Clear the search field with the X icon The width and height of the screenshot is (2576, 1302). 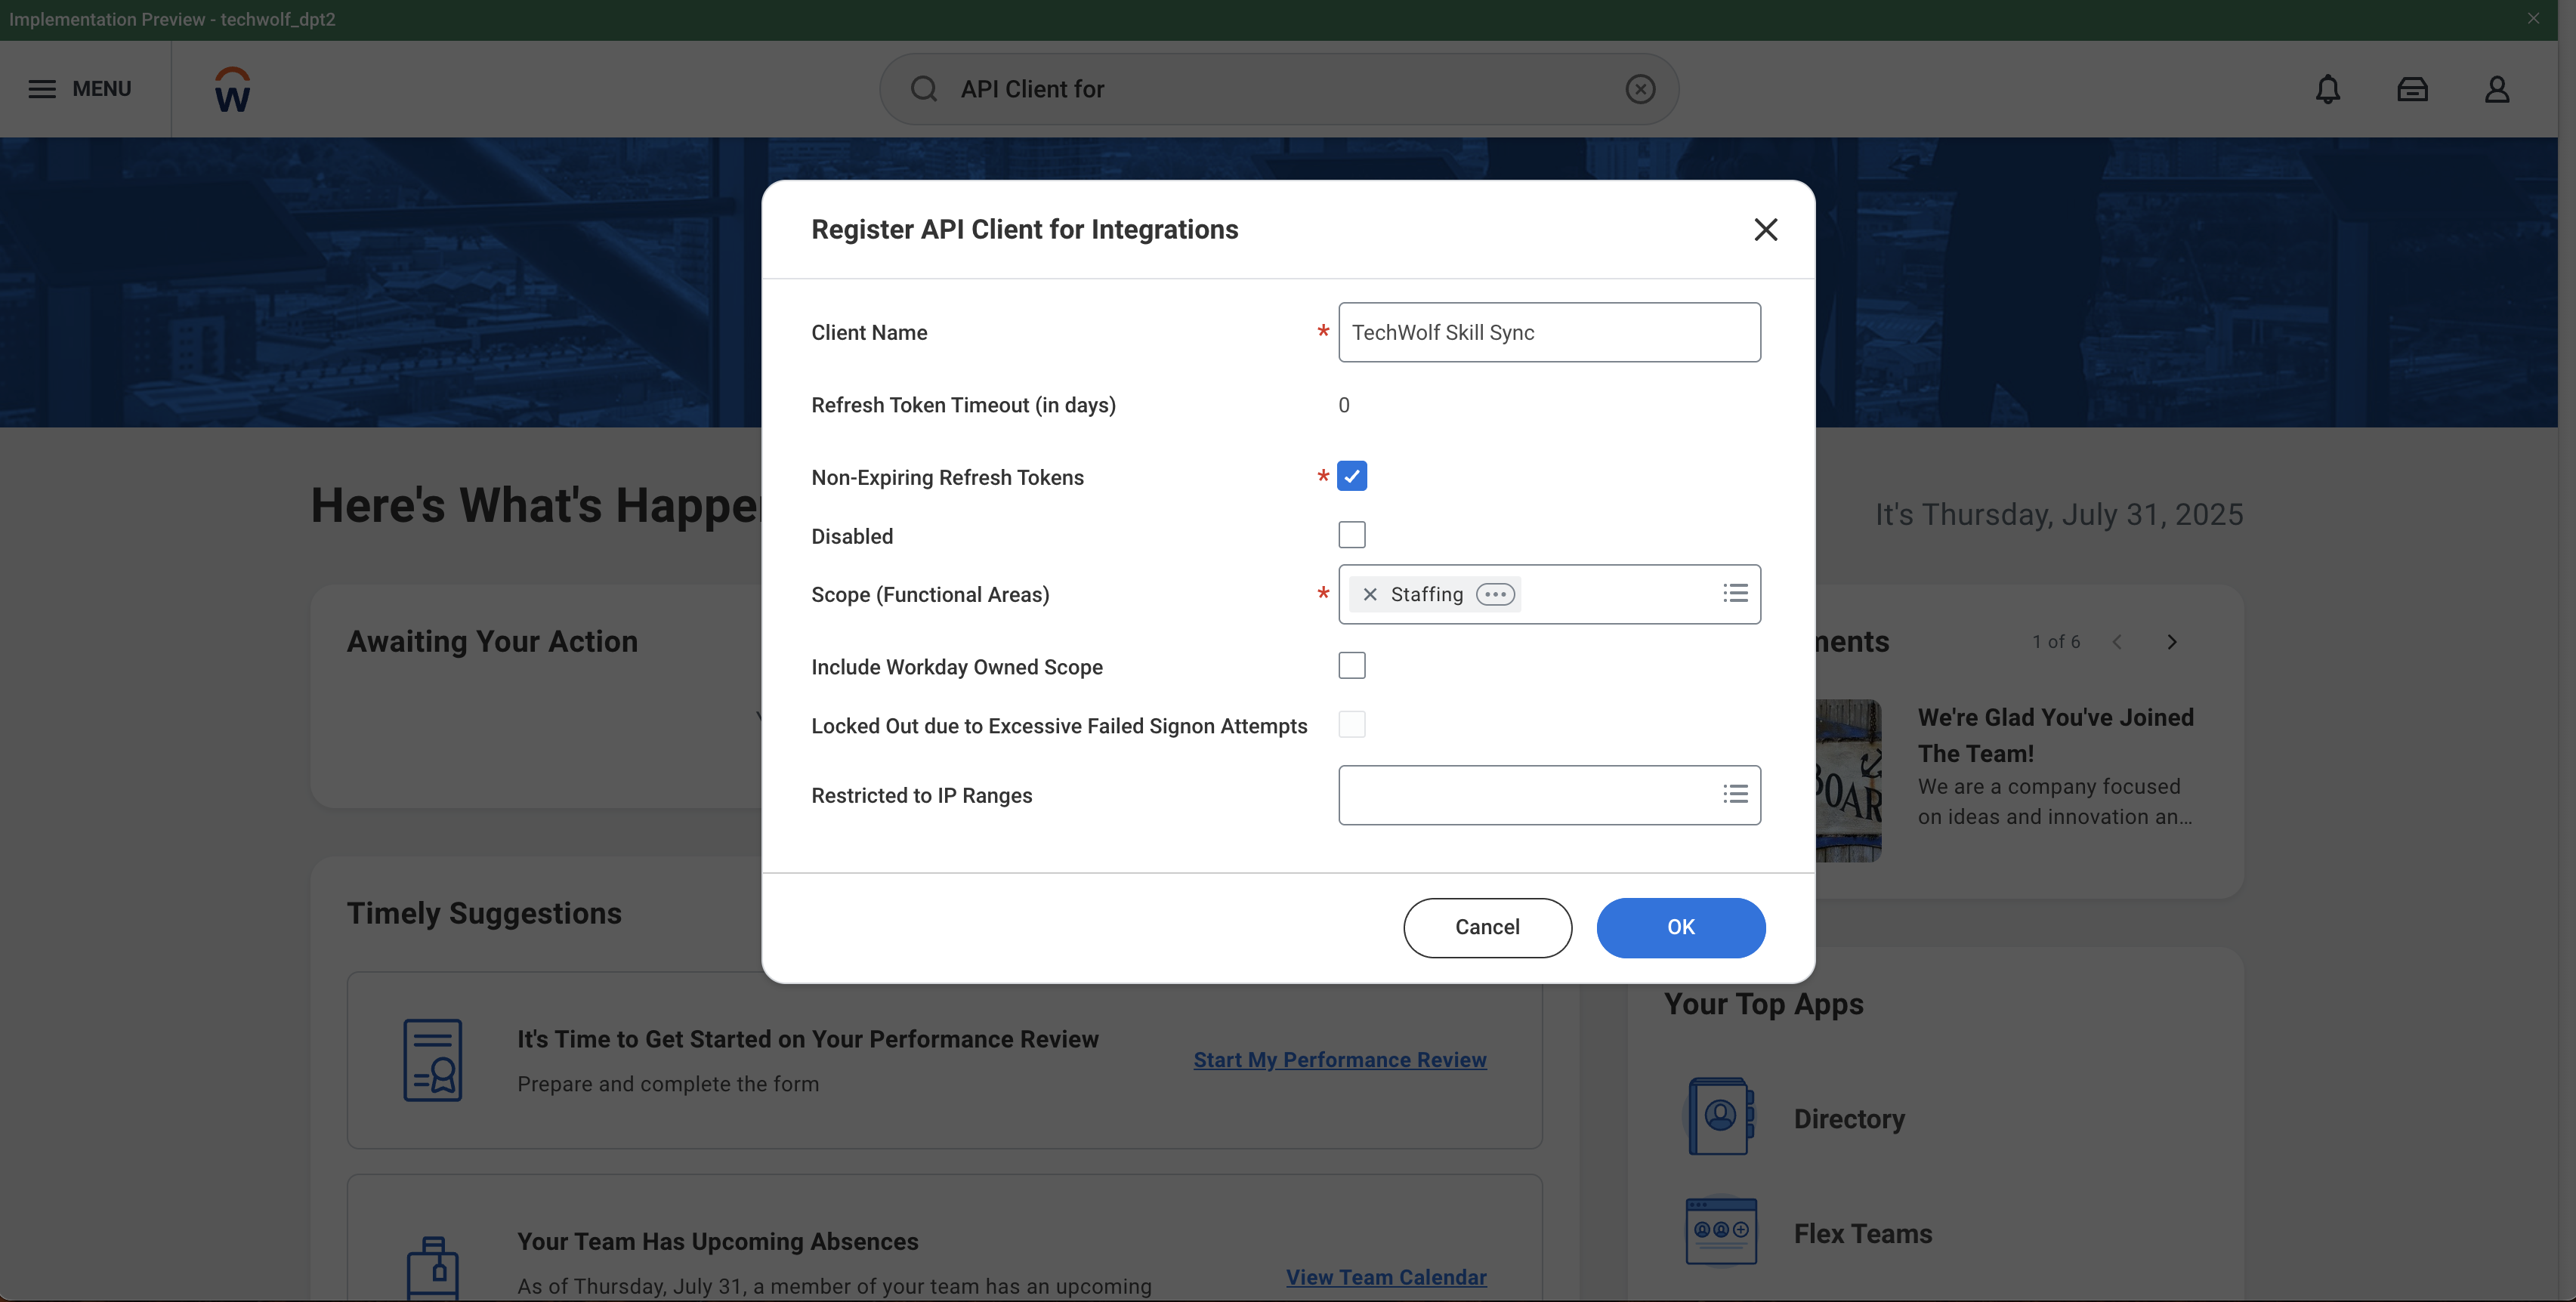[x=1640, y=89]
